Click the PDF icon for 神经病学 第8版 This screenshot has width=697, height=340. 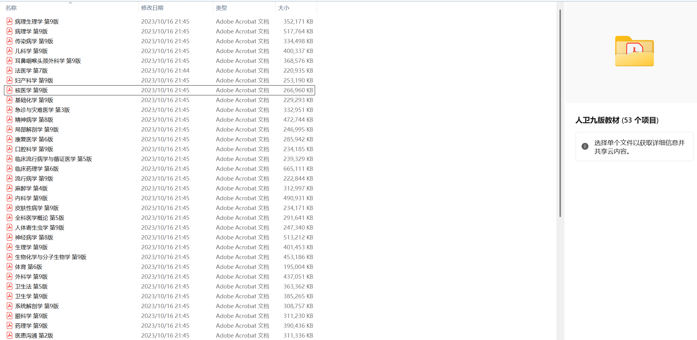10,237
